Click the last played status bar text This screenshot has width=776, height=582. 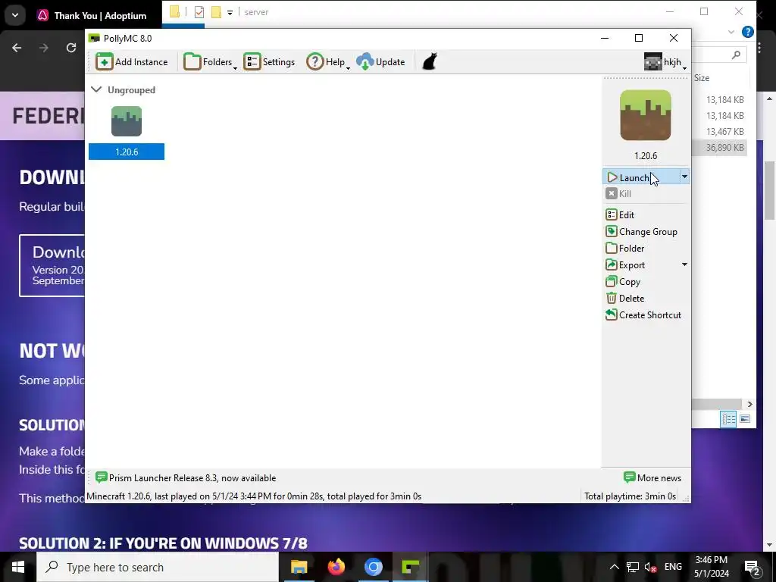point(254,496)
